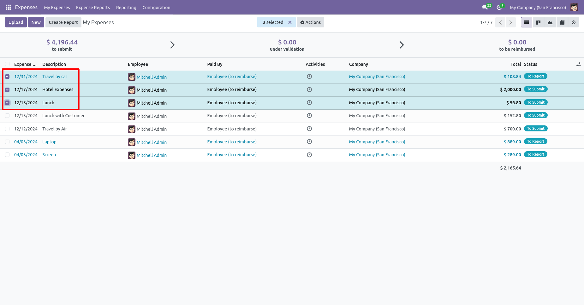Sort by the Company column header
Viewport: 584px width, 305px height.
359,64
